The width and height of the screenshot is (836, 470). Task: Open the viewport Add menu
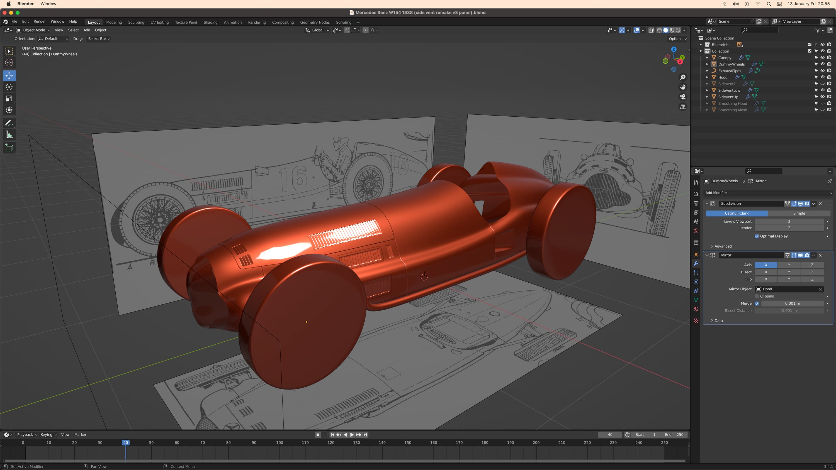(87, 30)
